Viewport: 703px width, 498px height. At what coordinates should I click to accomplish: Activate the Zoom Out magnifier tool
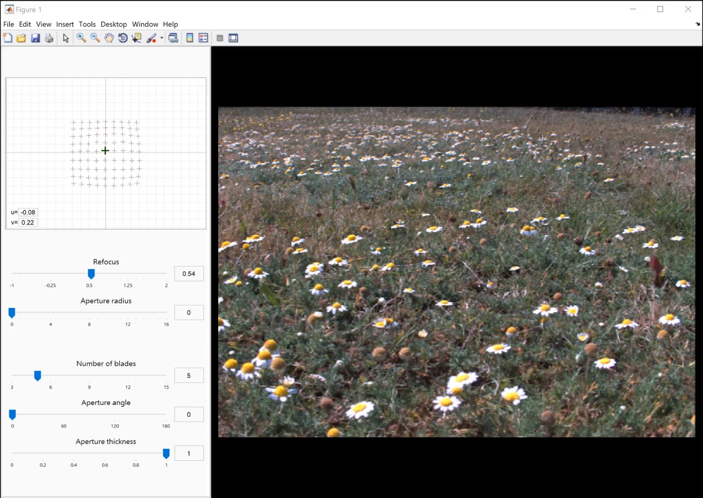(x=95, y=38)
